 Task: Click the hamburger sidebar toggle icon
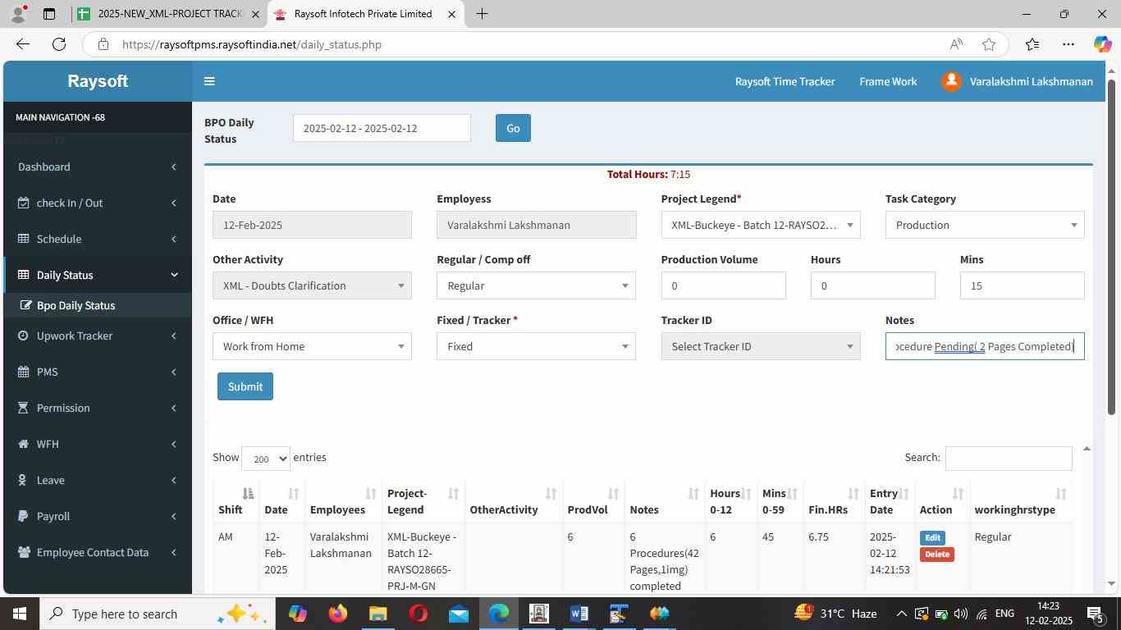(209, 81)
